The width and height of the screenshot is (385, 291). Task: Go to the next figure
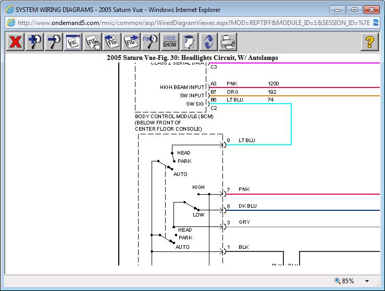click(x=130, y=42)
